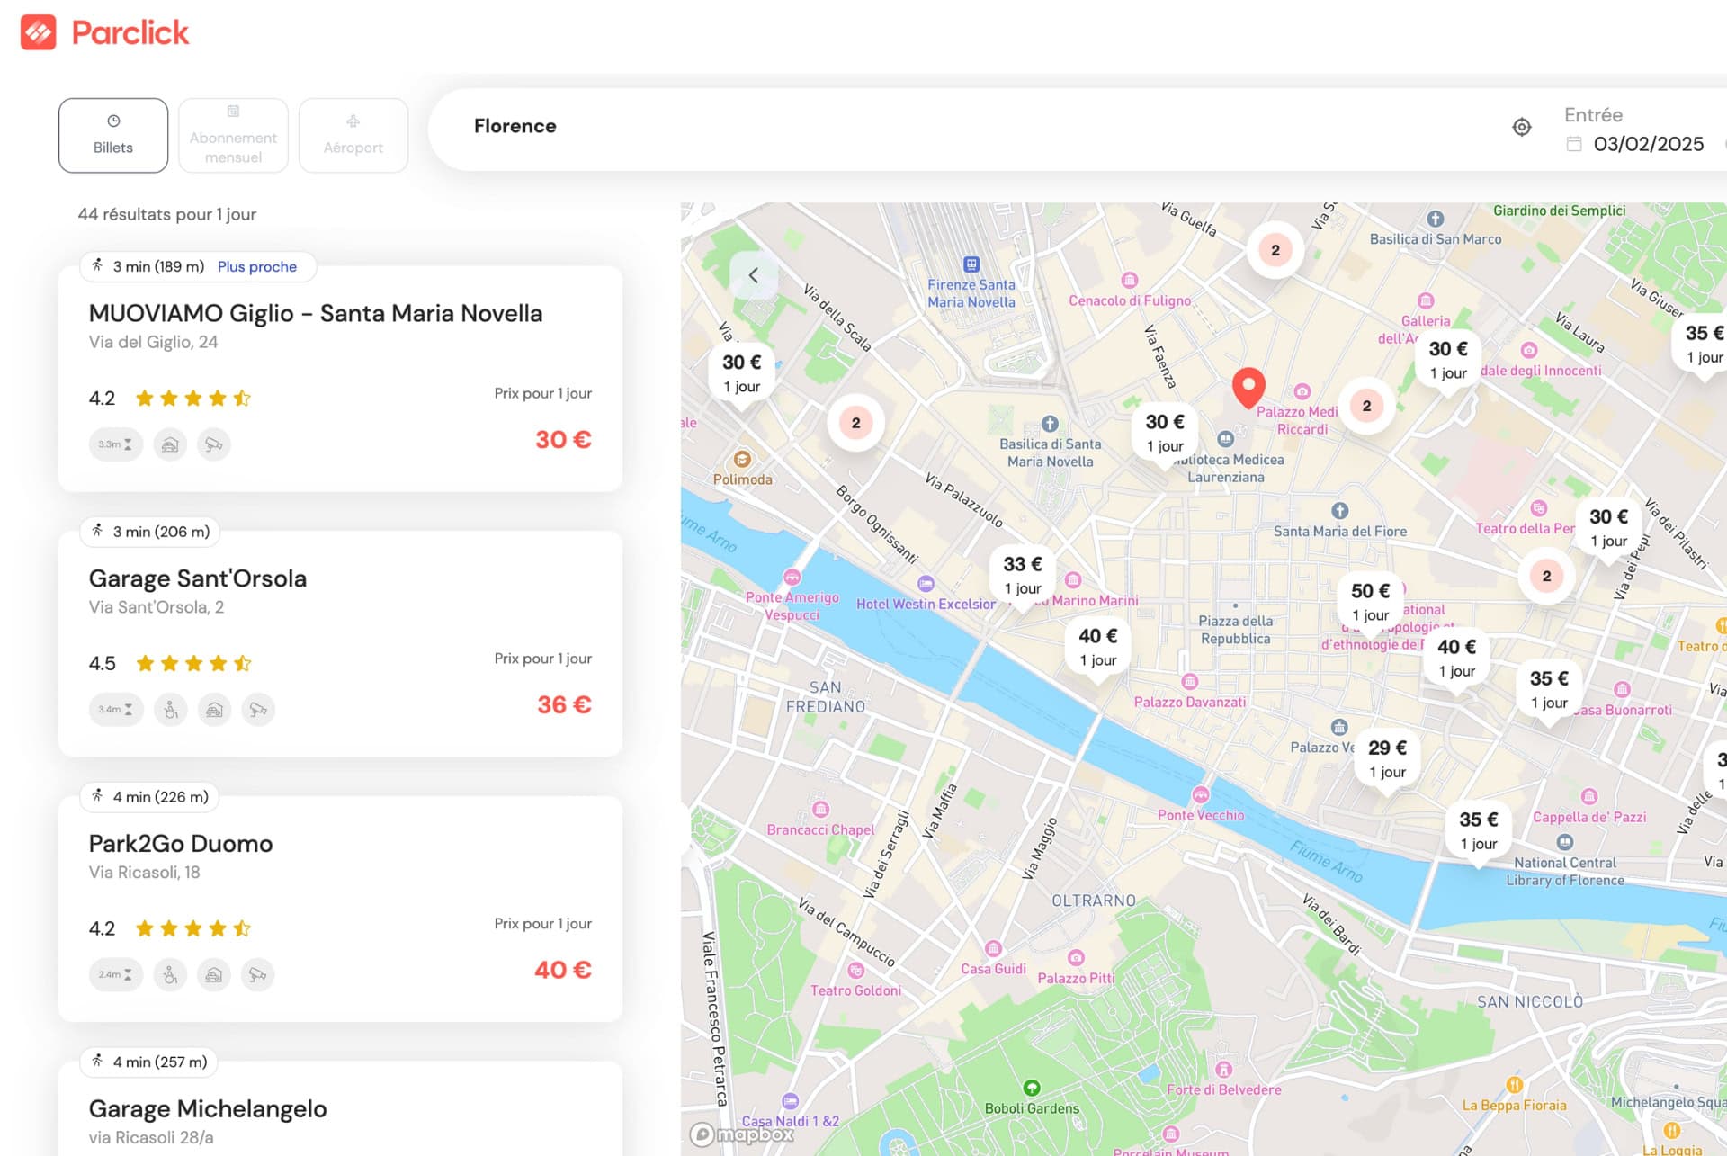This screenshot has height=1156, width=1727.
Task: Open the cluster marker near Polimoda
Action: [855, 423]
